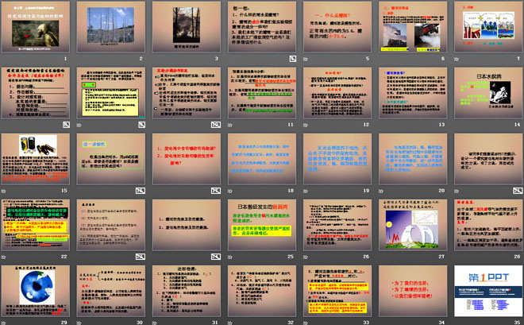Click the animation star below slide 7
Screen dimensions: 524x325
tap(457, 59)
